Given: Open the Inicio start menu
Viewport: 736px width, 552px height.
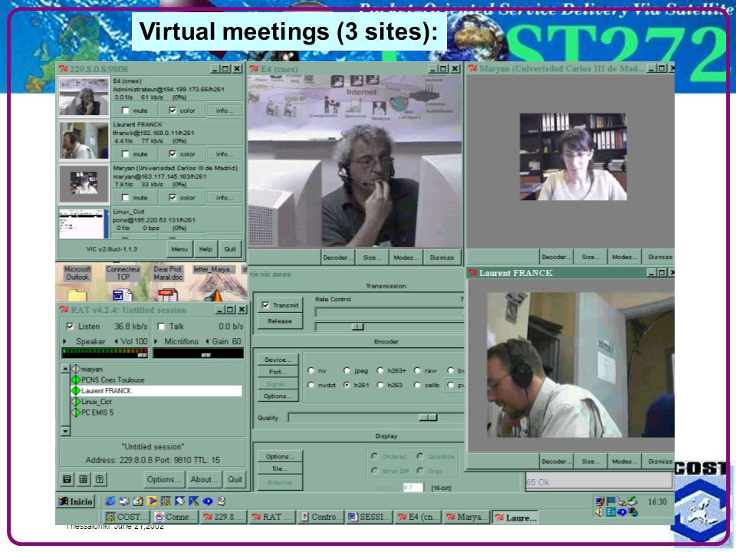Looking at the screenshot, I should pos(76,501).
